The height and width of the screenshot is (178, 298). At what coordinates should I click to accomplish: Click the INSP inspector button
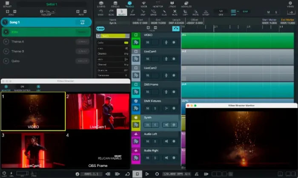[x=101, y=28]
